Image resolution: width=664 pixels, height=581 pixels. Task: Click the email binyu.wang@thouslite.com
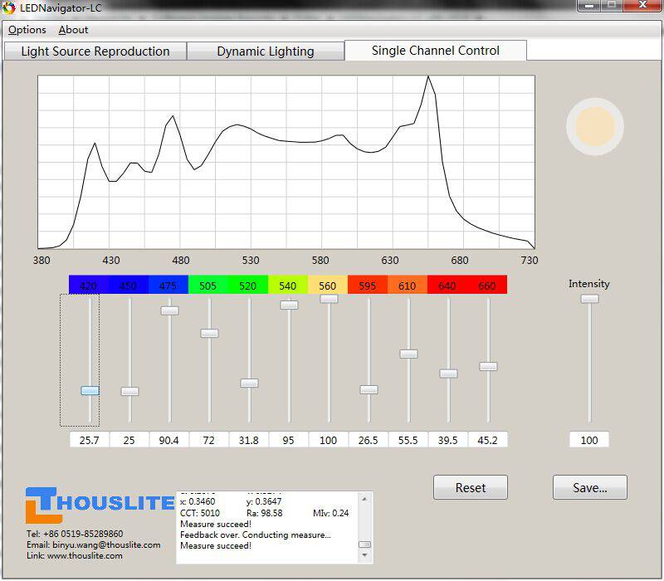pyautogui.click(x=106, y=544)
